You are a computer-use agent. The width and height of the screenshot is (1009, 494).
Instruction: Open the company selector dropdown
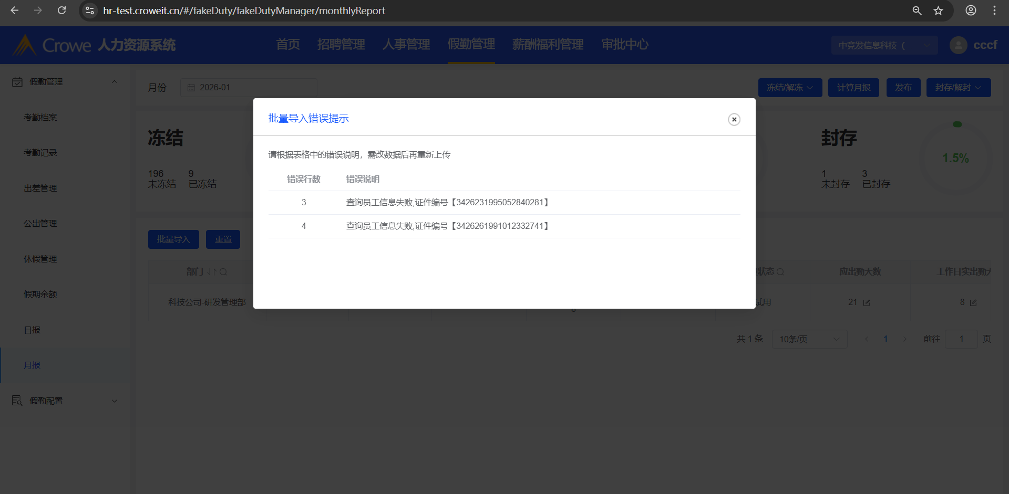(x=884, y=46)
